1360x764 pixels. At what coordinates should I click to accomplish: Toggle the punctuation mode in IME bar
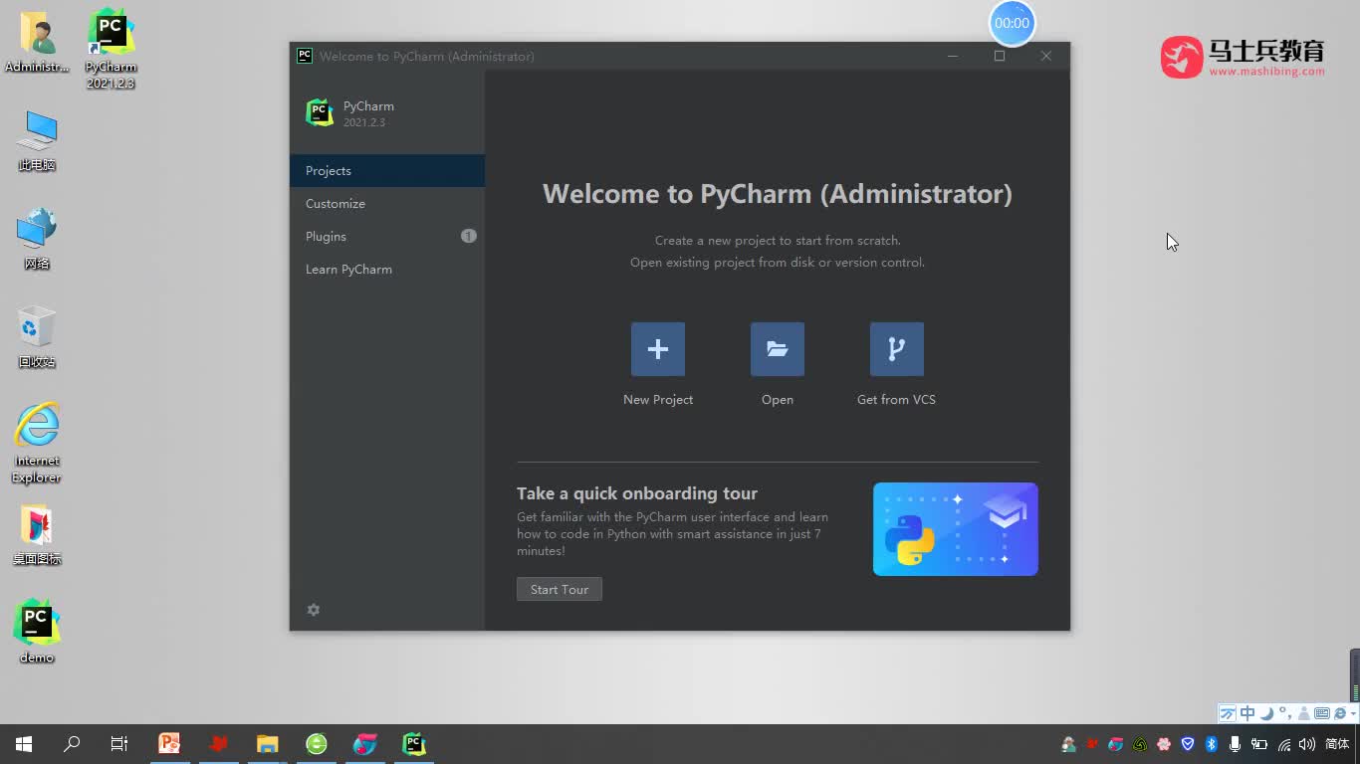[x=1285, y=711]
